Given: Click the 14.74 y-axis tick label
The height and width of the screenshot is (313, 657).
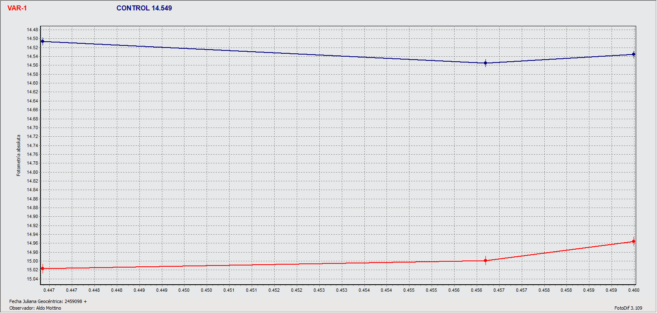Looking at the screenshot, I should click(33, 145).
